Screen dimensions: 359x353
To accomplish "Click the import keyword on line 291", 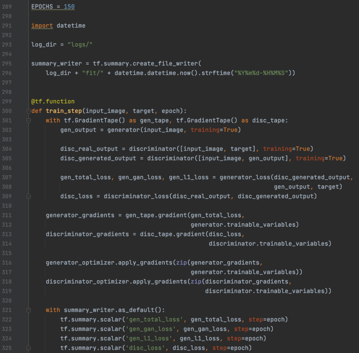I will click(42, 26).
